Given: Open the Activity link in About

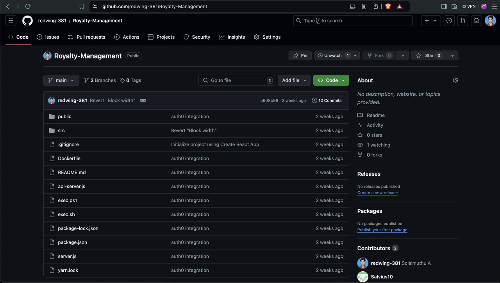Looking at the screenshot, I should [370, 125].
